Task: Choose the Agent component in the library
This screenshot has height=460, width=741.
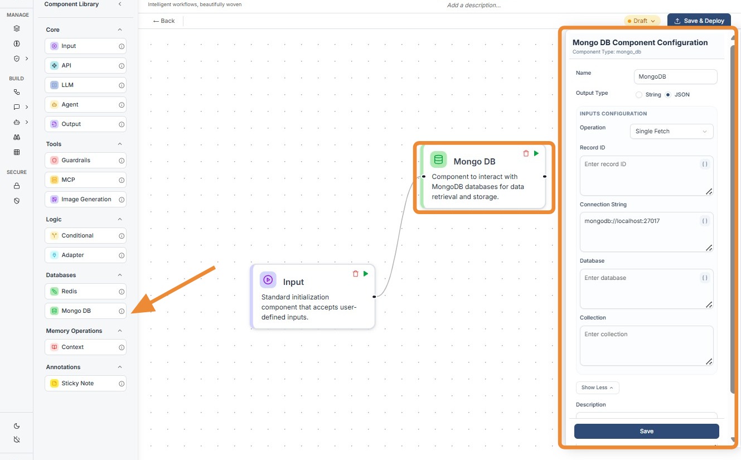Action: tap(85, 105)
